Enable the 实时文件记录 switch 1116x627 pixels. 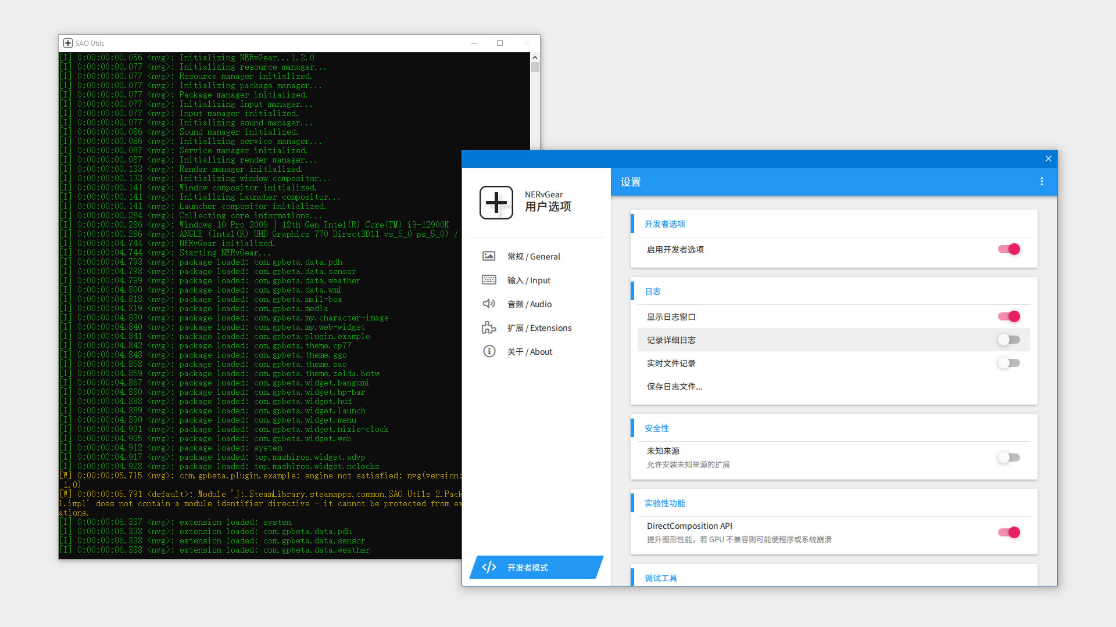click(x=1009, y=363)
